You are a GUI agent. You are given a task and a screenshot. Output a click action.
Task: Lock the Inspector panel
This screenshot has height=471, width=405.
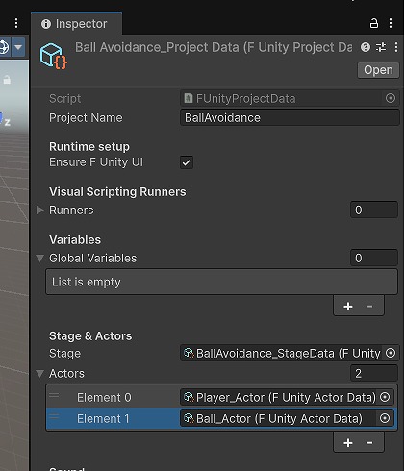(x=374, y=23)
